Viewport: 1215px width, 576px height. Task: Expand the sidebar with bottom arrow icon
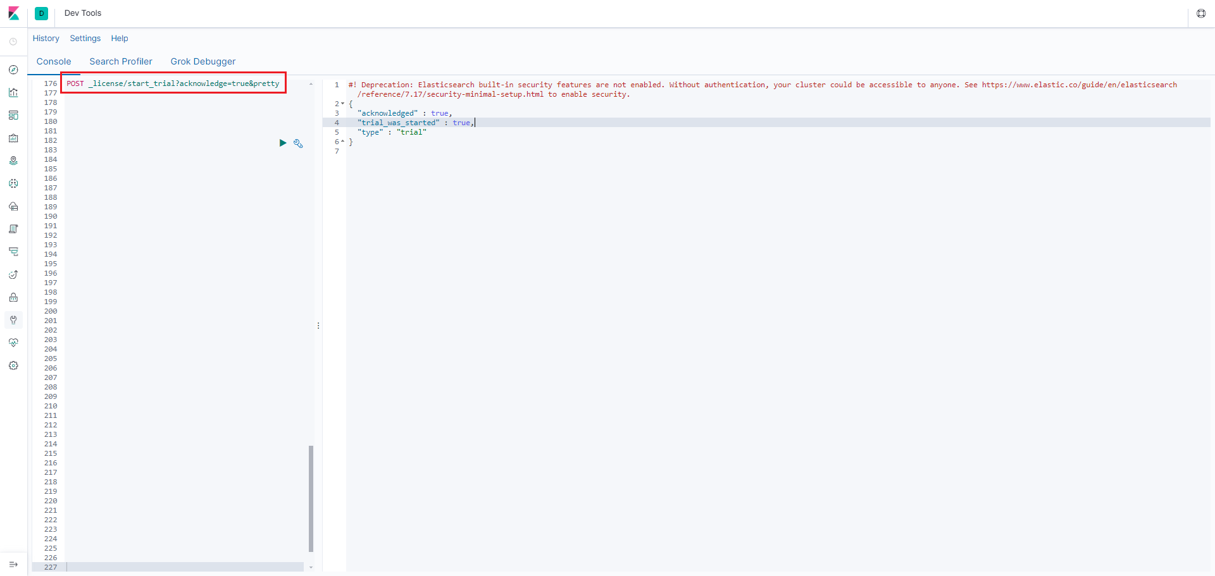[13, 564]
